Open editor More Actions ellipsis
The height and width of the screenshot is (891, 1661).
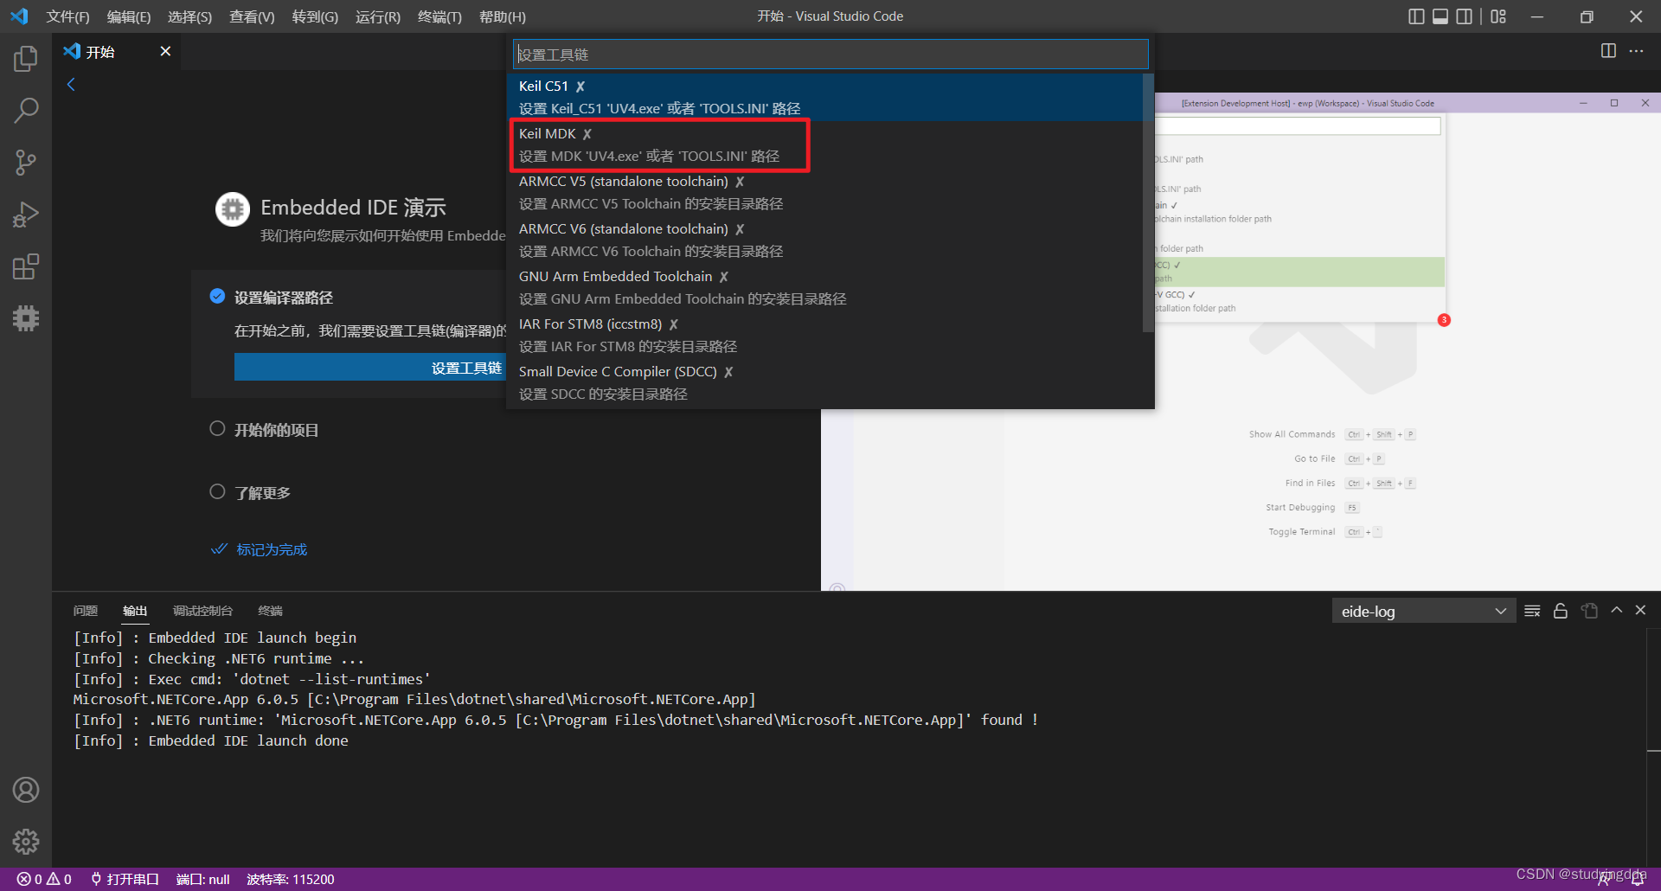[x=1636, y=51]
